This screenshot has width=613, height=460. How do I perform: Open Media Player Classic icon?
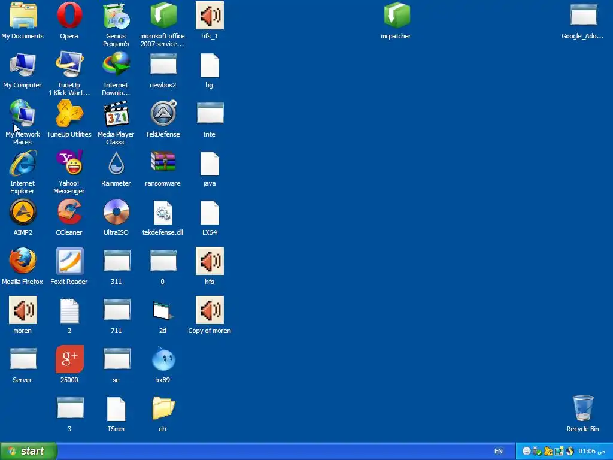coord(117,114)
